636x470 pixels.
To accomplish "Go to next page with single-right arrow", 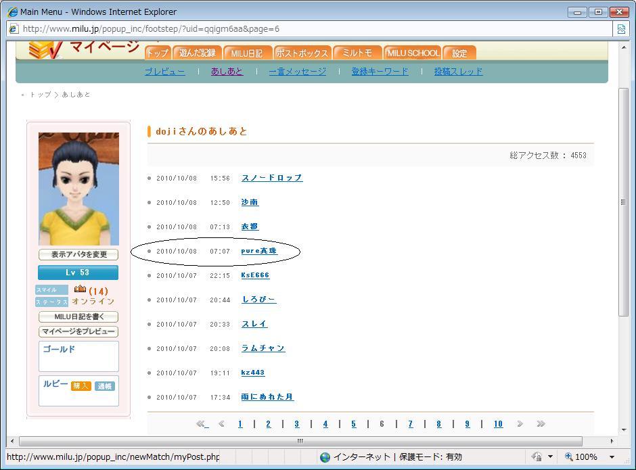I will [520, 424].
